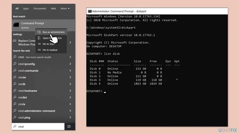Viewport: 239px width, 134px height.
Task: Open the More filter dropdown
Action: tap(65, 9)
